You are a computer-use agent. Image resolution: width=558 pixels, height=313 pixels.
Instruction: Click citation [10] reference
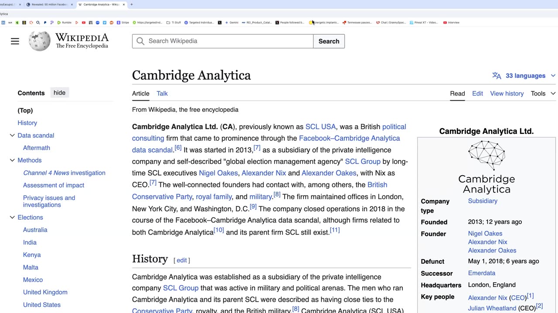pyautogui.click(x=218, y=230)
